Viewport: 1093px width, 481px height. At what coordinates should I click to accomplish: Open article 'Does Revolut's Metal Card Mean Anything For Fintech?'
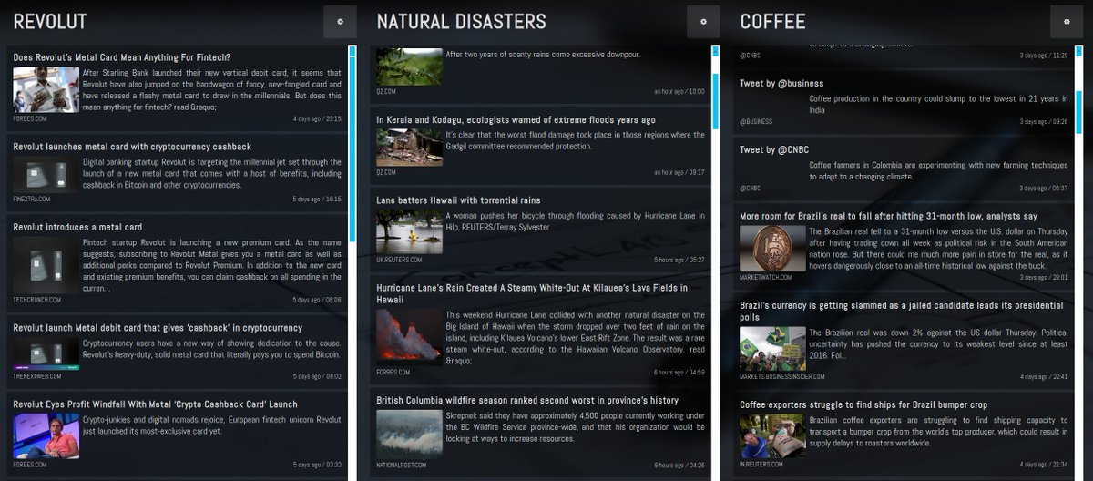click(122, 57)
